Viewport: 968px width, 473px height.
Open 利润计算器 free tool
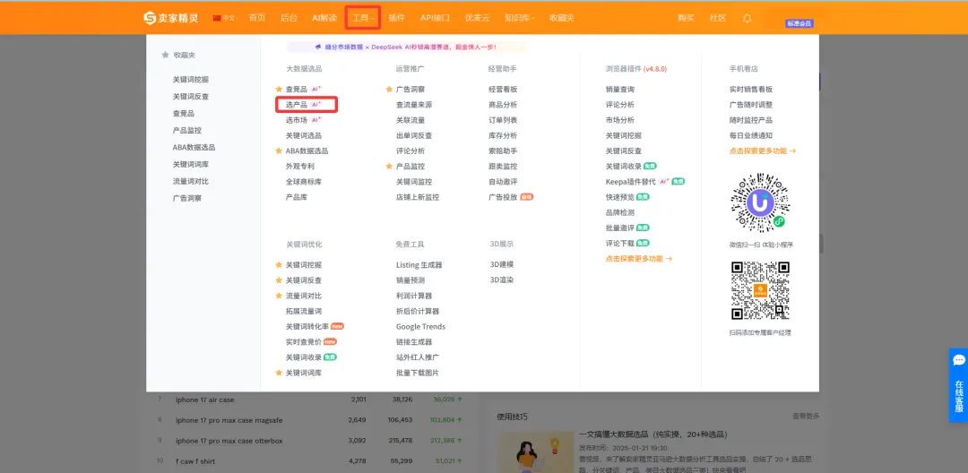click(414, 296)
